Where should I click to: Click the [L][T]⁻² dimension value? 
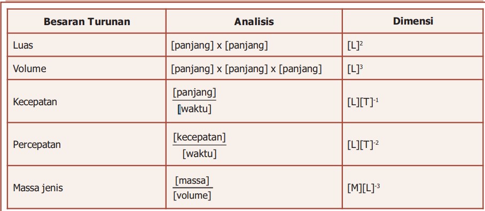363,145
